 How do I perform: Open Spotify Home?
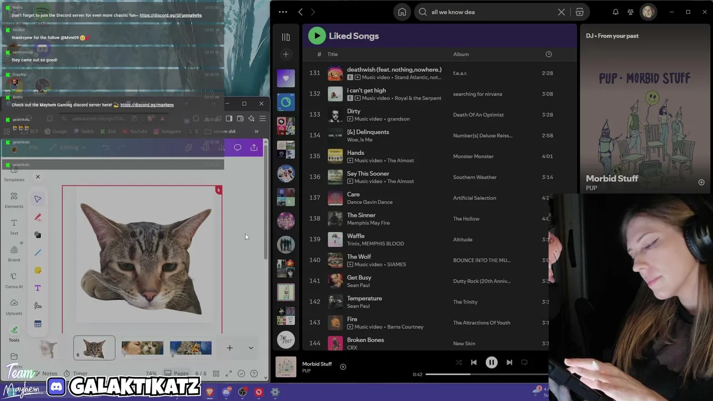point(402,12)
